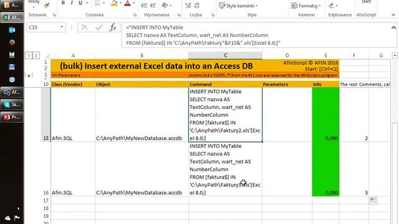The height and width of the screenshot is (224, 399).
Task: Open Czcionka dialog launcher
Action: (x=135, y=15)
